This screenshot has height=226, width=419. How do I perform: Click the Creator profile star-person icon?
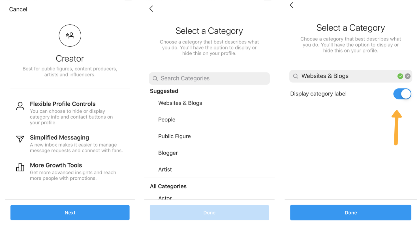point(70,36)
